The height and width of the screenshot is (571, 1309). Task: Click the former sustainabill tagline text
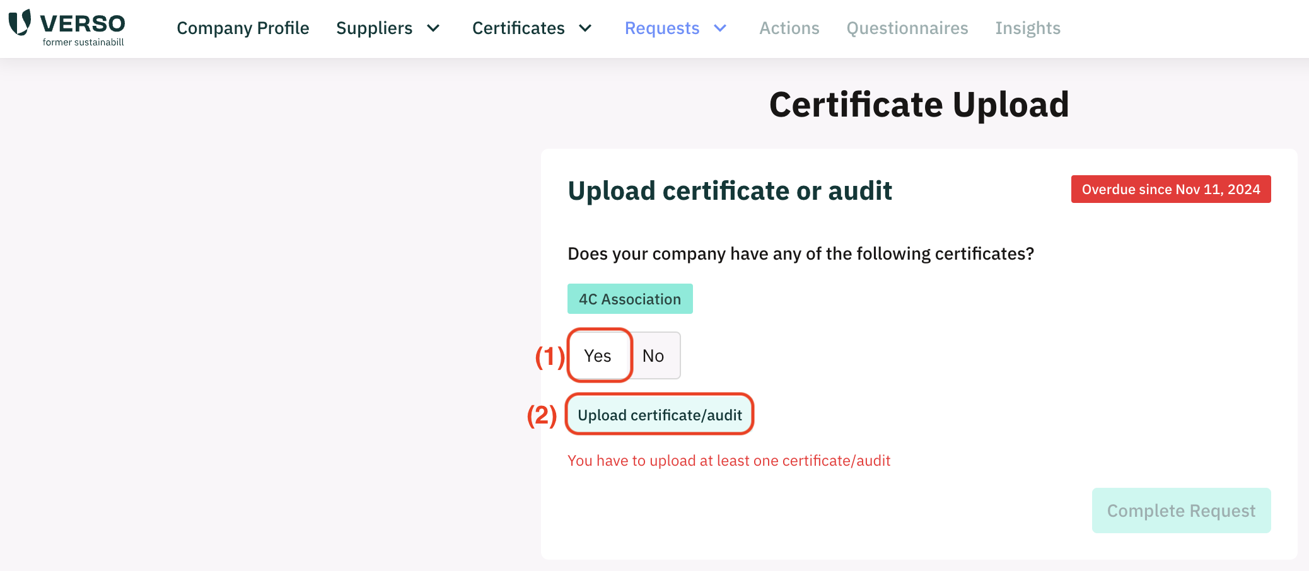(x=83, y=42)
